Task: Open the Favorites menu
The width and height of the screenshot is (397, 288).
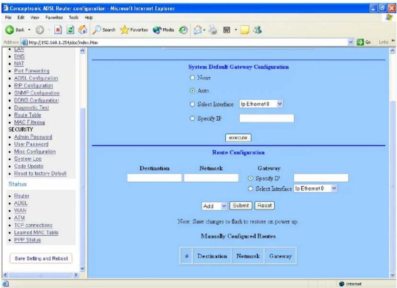Action: (x=54, y=18)
